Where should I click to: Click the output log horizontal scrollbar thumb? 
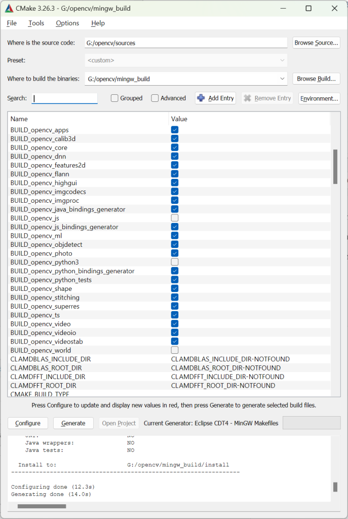42,506
